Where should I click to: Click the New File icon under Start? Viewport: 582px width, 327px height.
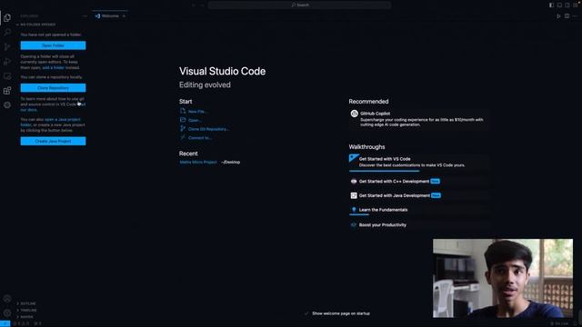click(183, 111)
